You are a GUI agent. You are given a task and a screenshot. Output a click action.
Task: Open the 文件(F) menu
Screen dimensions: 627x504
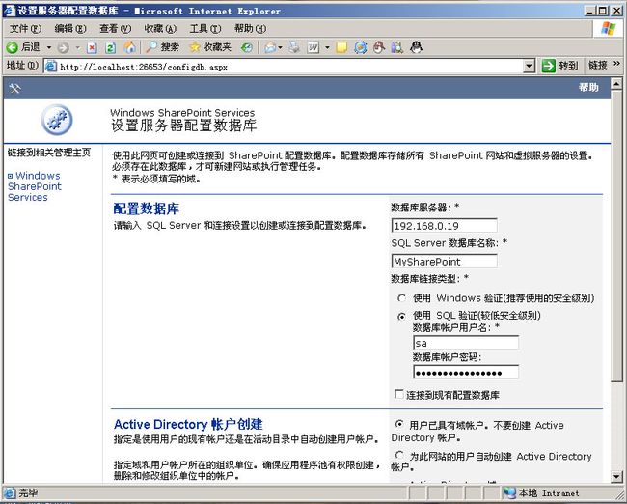click(x=25, y=29)
